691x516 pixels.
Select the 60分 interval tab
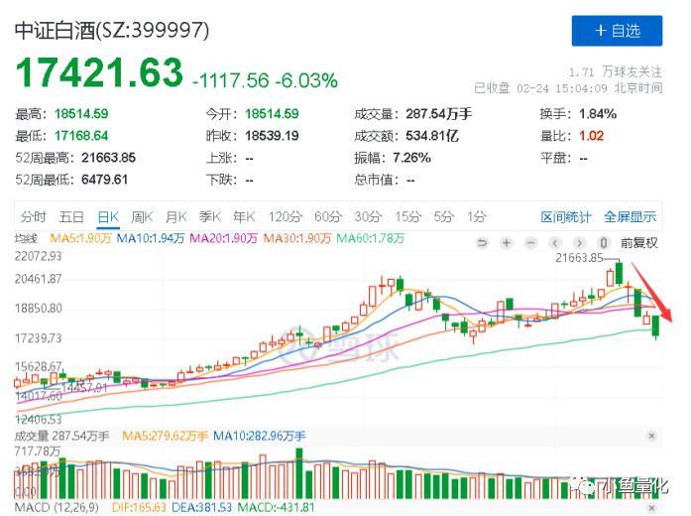click(328, 217)
